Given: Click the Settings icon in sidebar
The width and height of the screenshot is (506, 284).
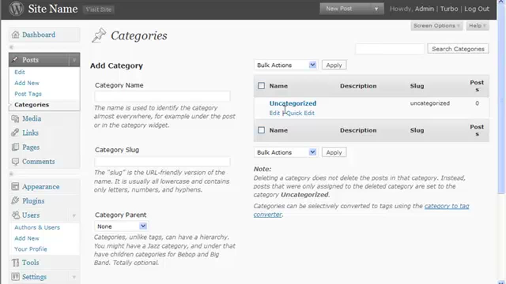Looking at the screenshot, I should (x=15, y=277).
